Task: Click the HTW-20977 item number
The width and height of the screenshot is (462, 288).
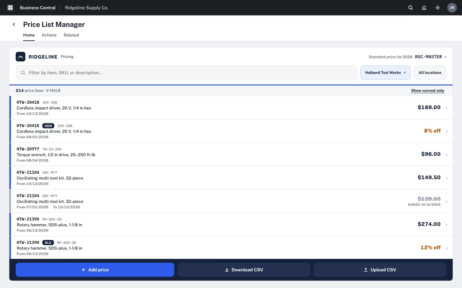Action: pos(28,149)
